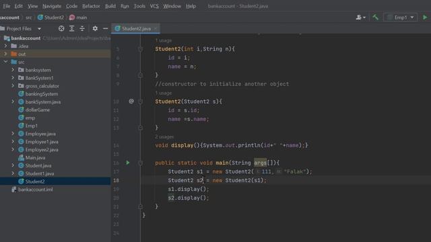Screen dimensions: 431x242
Task: Expand the Employee2.java node
Action: [x=13, y=149]
